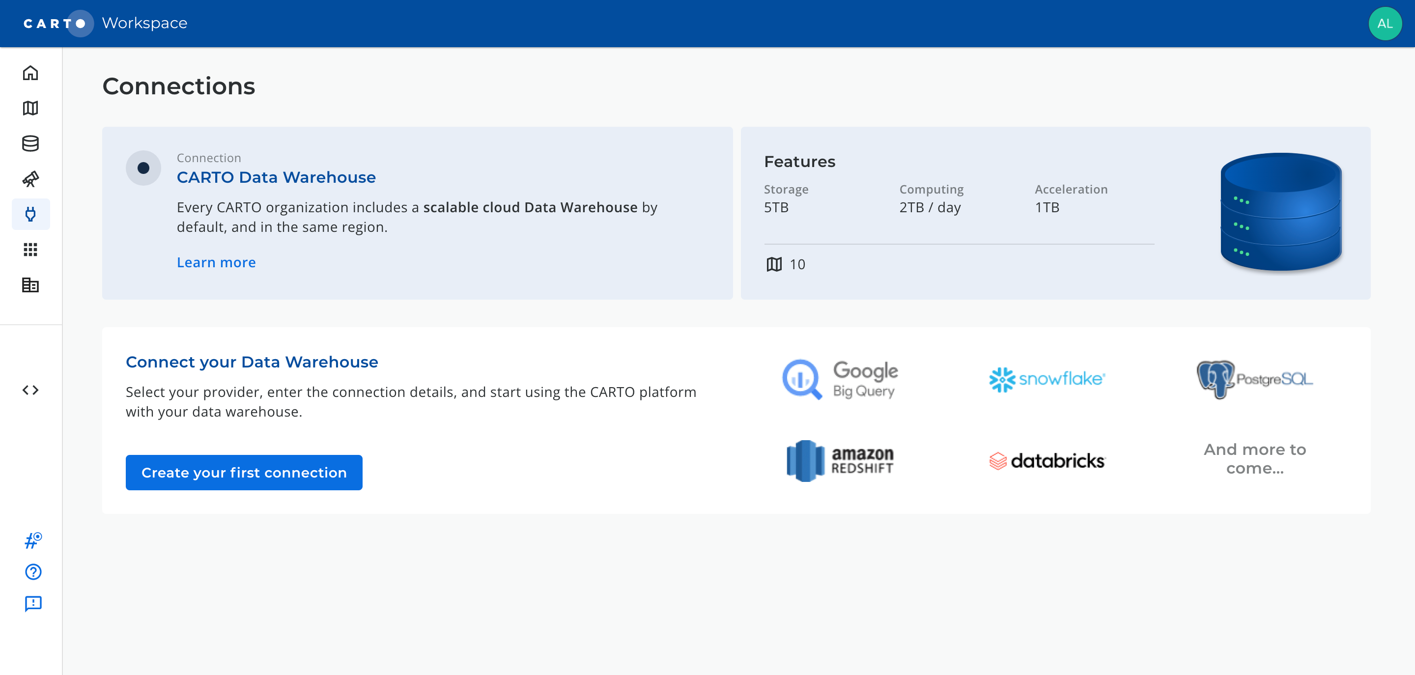Click the CARTO logo in header
This screenshot has height=675, width=1415.
(x=55, y=24)
